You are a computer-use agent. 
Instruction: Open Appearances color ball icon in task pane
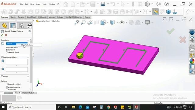click(192, 61)
